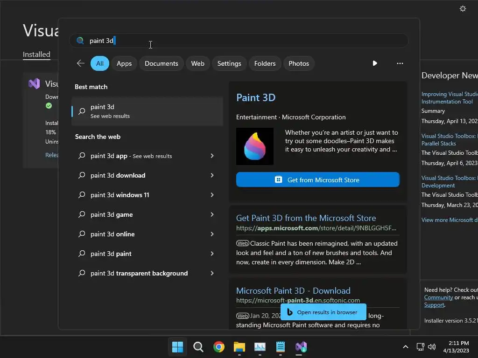Click the Visual Studio logo in Installer

point(34,83)
